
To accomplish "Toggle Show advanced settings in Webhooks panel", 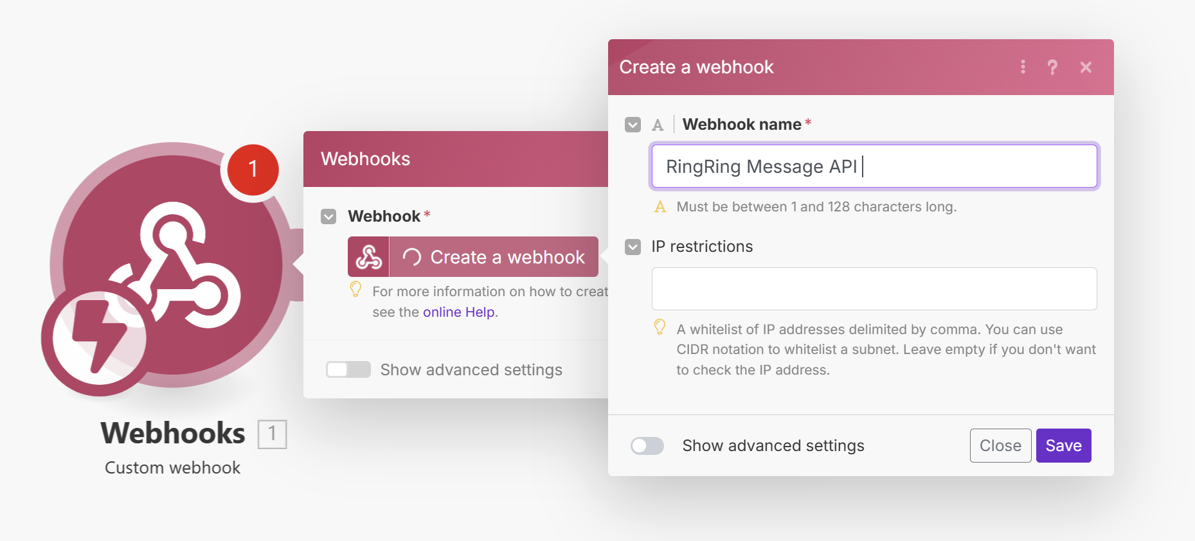I will [348, 369].
